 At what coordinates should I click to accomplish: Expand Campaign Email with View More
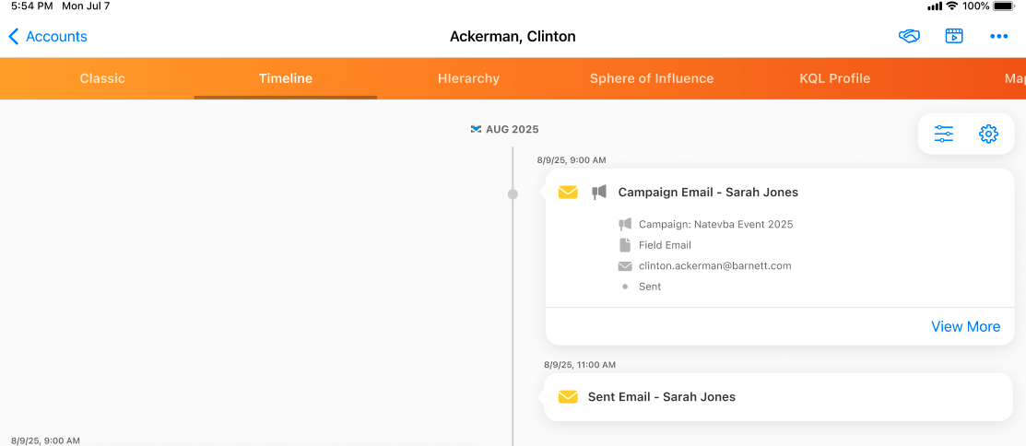coord(965,326)
